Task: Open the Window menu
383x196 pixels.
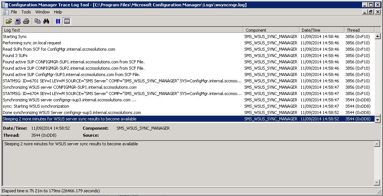Action: pos(42,12)
